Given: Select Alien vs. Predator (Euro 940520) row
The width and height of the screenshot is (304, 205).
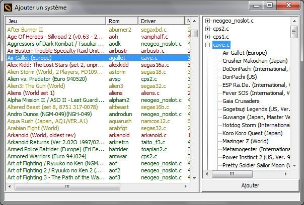Looking at the screenshot, I should tap(98, 79).
